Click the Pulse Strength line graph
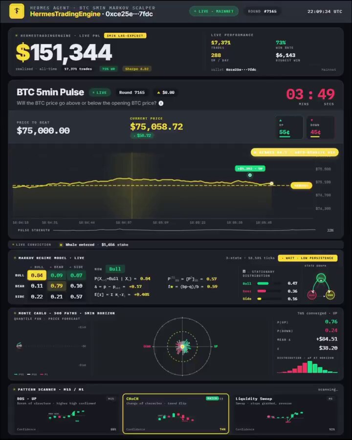 pos(184,230)
